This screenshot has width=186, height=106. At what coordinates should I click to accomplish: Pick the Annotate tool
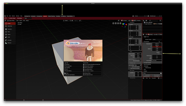point(10,40)
